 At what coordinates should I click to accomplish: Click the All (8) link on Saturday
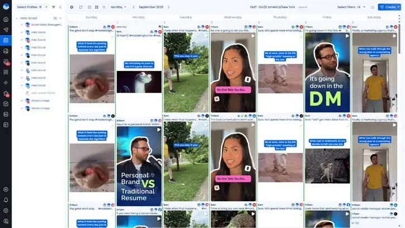pos(355,223)
